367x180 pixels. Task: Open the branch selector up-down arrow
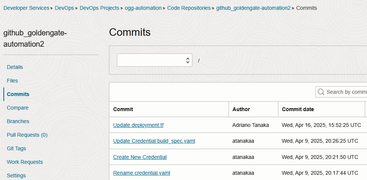(x=187, y=60)
